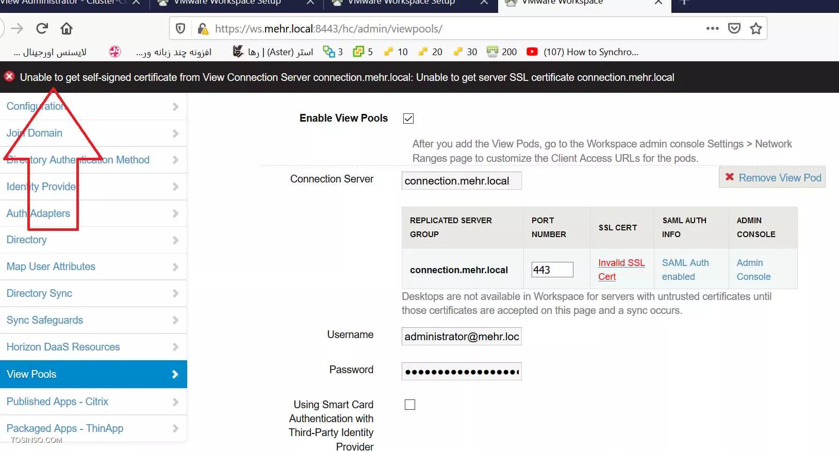The image size is (839, 451).
Task: Open the Admin Console link
Action: click(x=753, y=270)
